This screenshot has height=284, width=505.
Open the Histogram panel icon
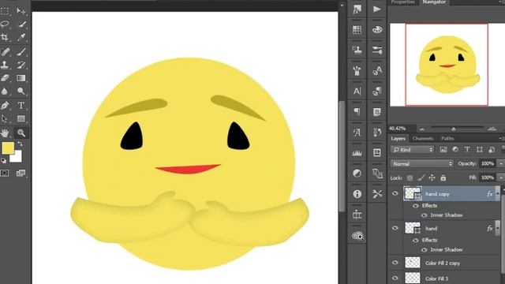(357, 153)
